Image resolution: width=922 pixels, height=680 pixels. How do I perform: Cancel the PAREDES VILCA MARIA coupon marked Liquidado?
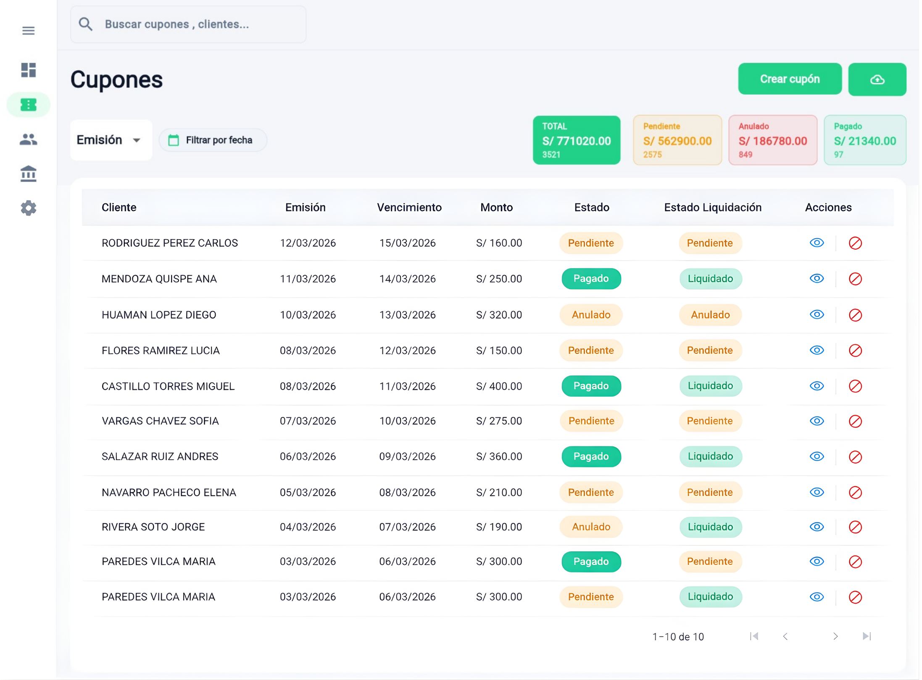[x=855, y=597]
